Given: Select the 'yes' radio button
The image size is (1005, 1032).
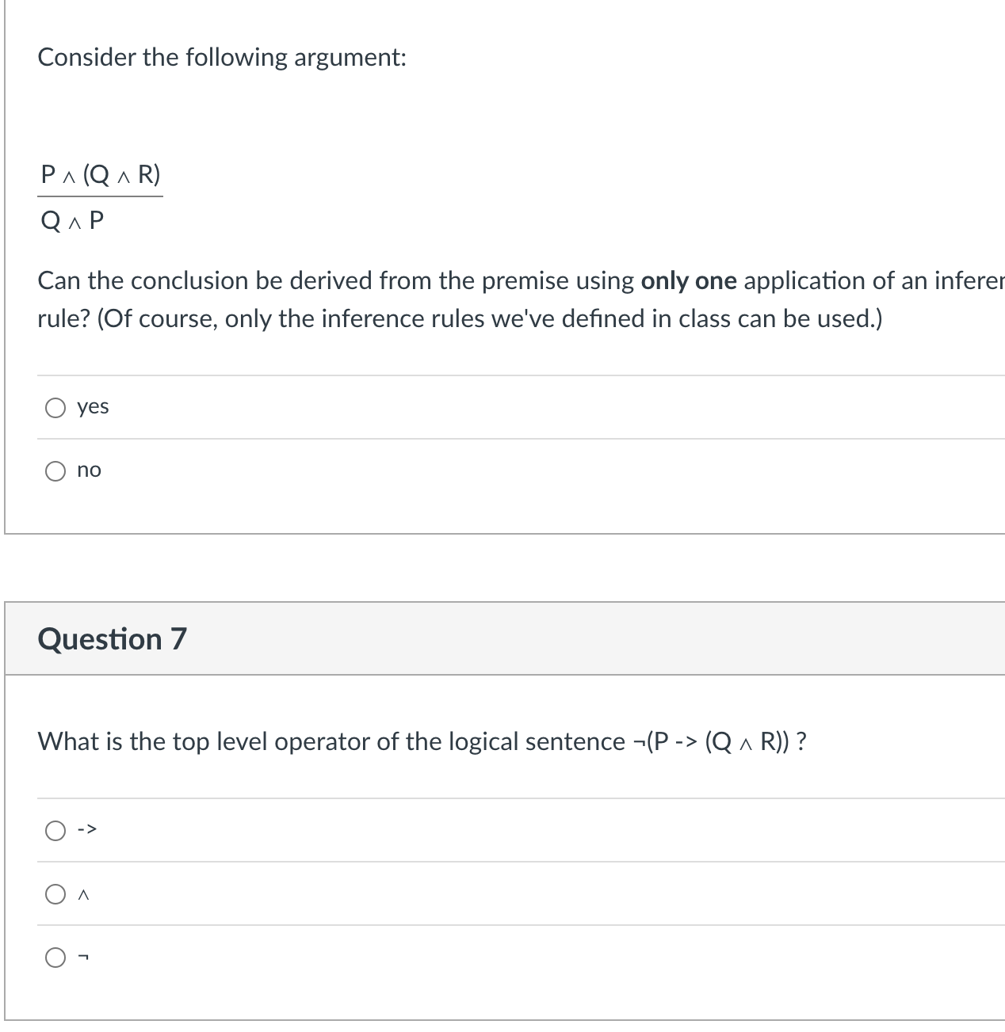Looking at the screenshot, I should pos(55,407).
